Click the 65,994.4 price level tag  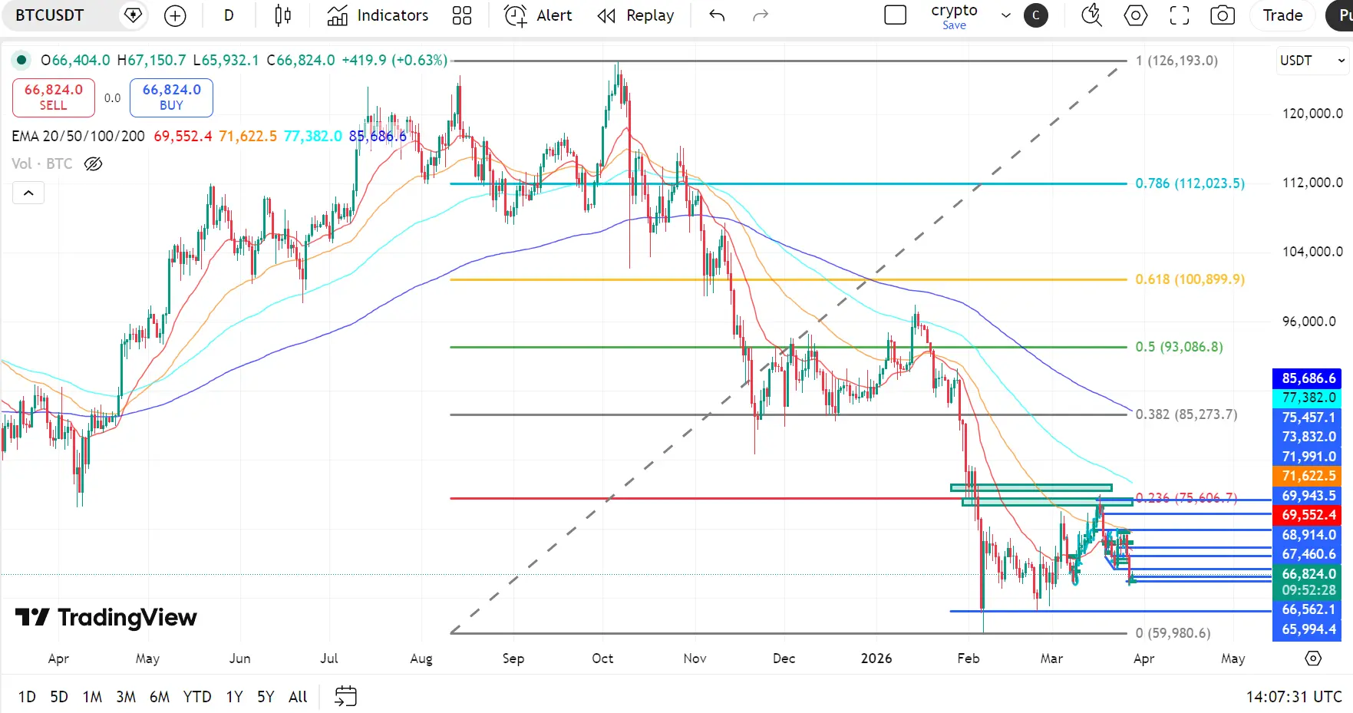click(1308, 629)
